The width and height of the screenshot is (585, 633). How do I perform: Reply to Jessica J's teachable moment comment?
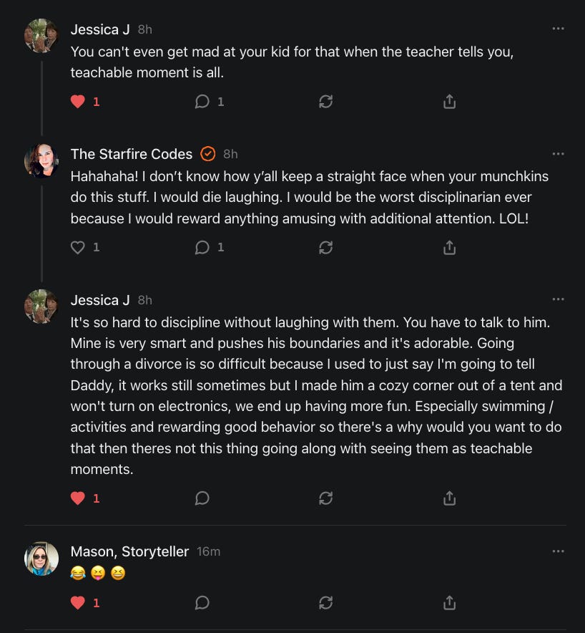coord(202,102)
